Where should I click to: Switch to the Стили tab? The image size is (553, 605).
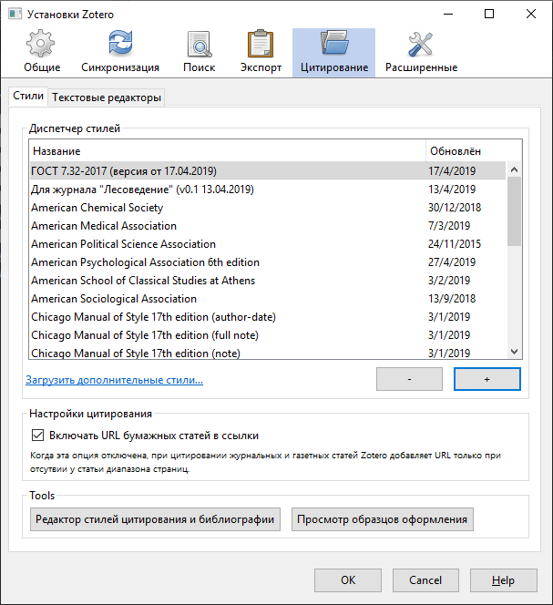[x=28, y=96]
